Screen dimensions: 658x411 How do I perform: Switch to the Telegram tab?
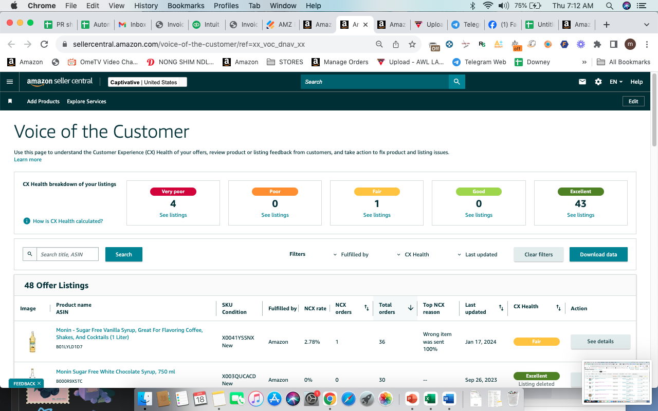[x=466, y=25]
